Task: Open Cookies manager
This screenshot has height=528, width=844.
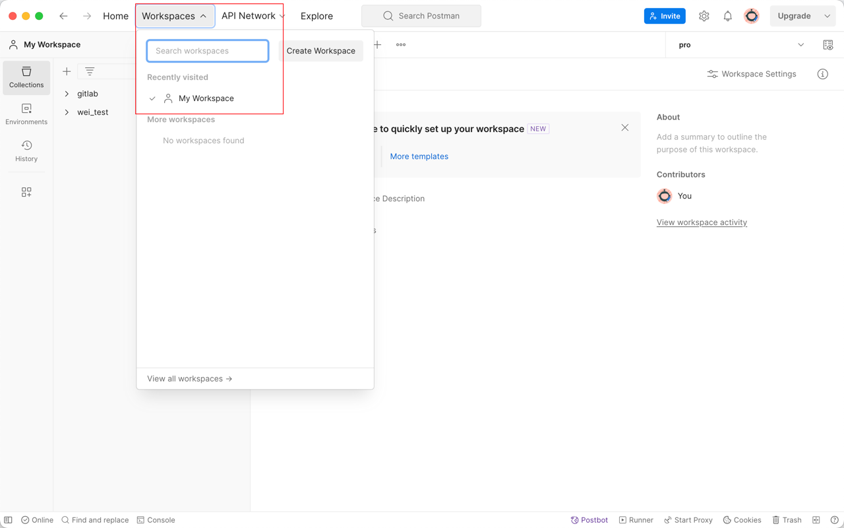Action: (x=742, y=520)
